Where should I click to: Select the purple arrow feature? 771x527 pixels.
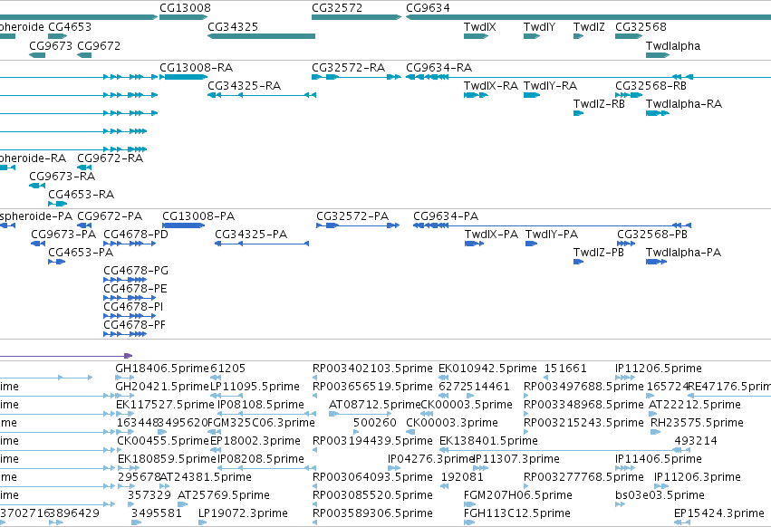66,356
